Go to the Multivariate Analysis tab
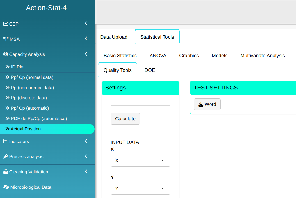The width and height of the screenshot is (296, 198). pos(263,56)
